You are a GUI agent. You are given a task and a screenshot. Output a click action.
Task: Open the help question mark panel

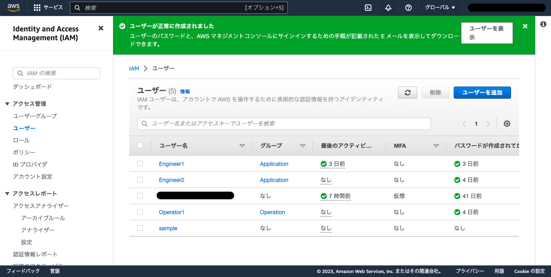pyautogui.click(x=408, y=7)
